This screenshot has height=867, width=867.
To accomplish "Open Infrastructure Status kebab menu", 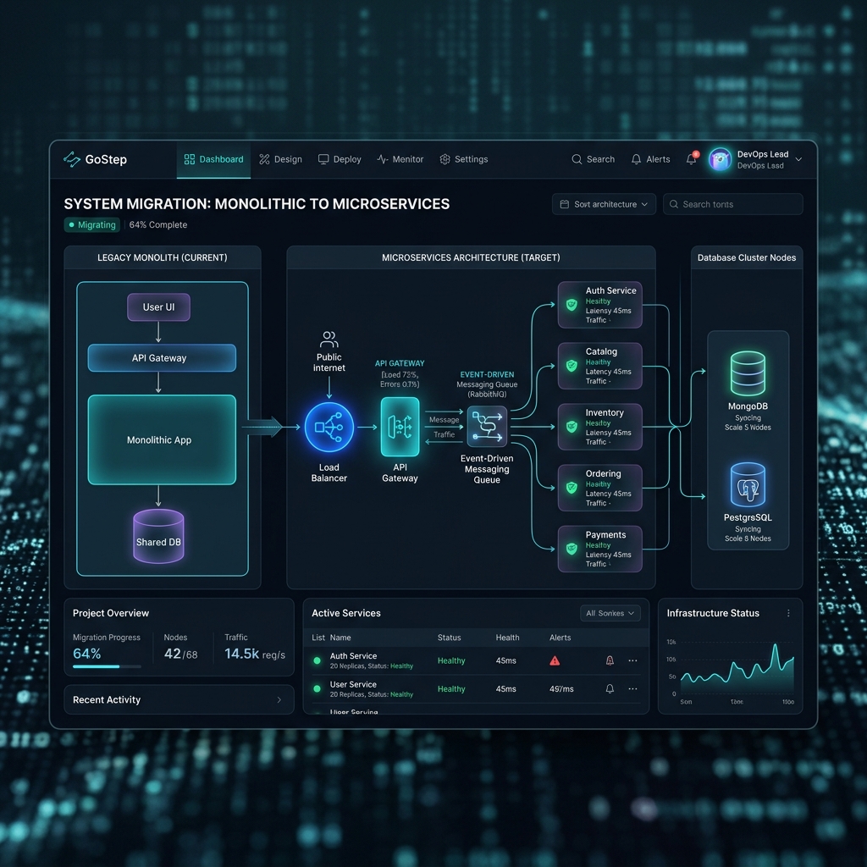I will point(788,613).
